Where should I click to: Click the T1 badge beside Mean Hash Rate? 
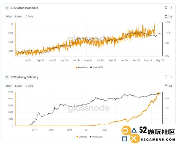click(x=7, y=8)
